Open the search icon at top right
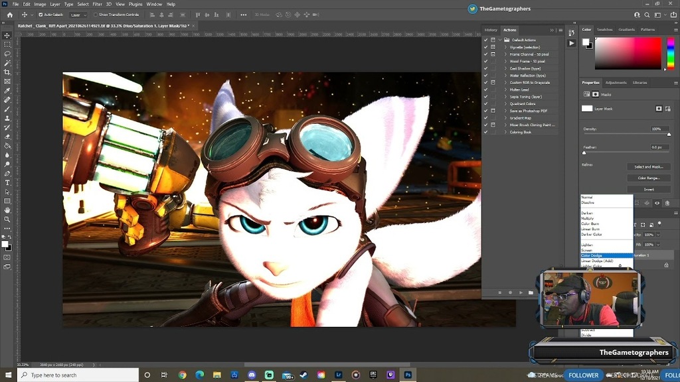 647,15
